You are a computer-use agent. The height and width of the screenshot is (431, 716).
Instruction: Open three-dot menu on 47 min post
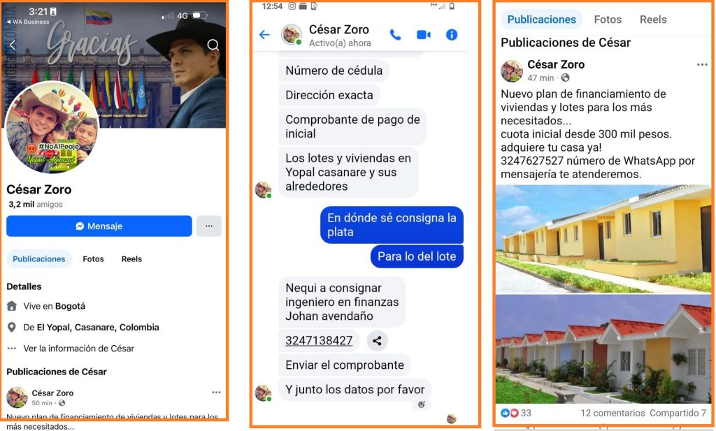pyautogui.click(x=702, y=65)
